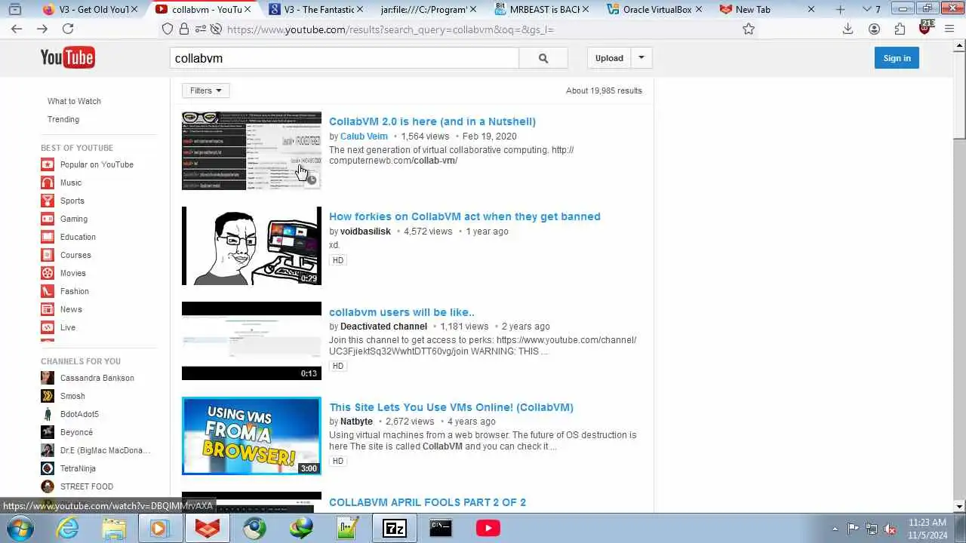The height and width of the screenshot is (543, 966).
Task: Open the Gaming category icon
Action: click(48, 219)
